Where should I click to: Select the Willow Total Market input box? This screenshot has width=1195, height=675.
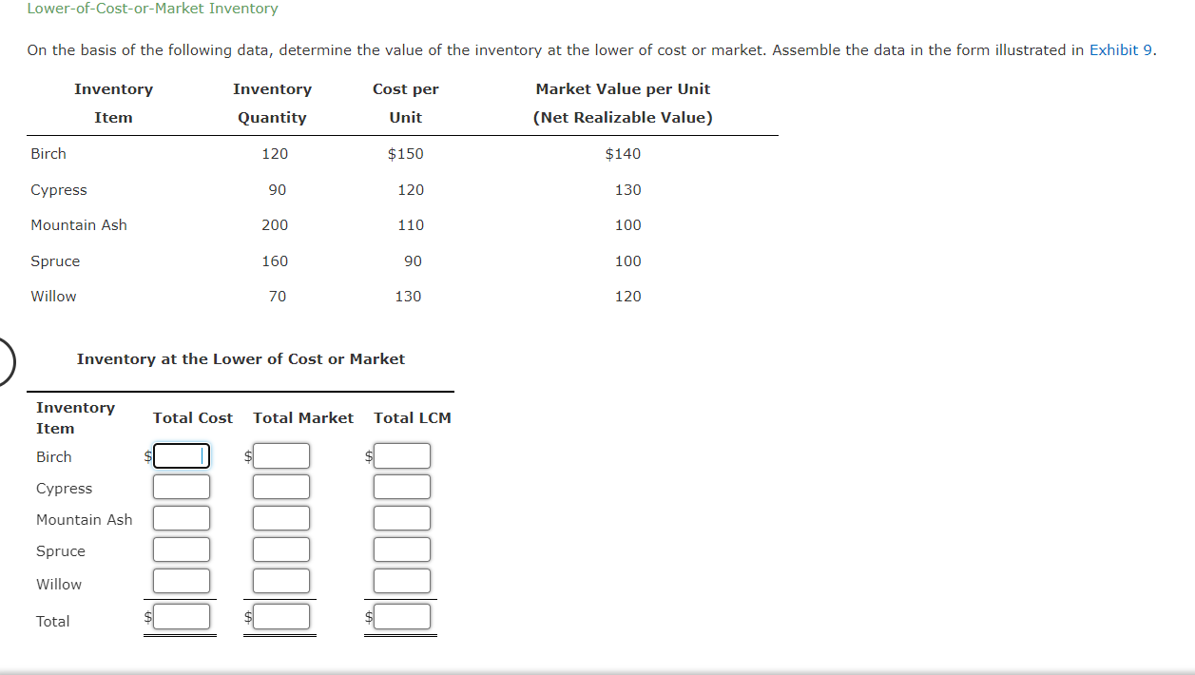tap(280, 580)
